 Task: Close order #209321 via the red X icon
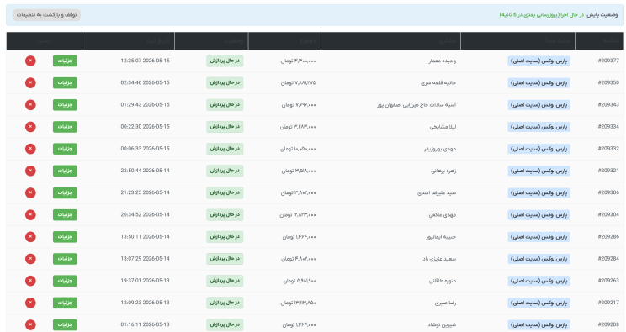[x=30, y=171]
